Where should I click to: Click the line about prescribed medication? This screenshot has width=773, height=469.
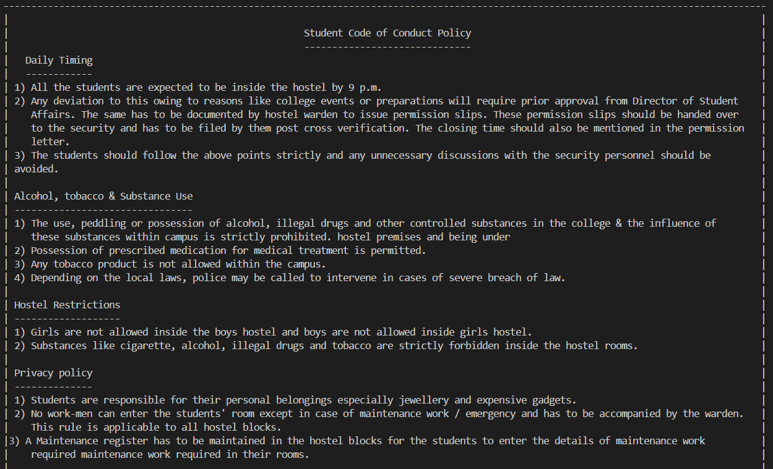(228, 251)
